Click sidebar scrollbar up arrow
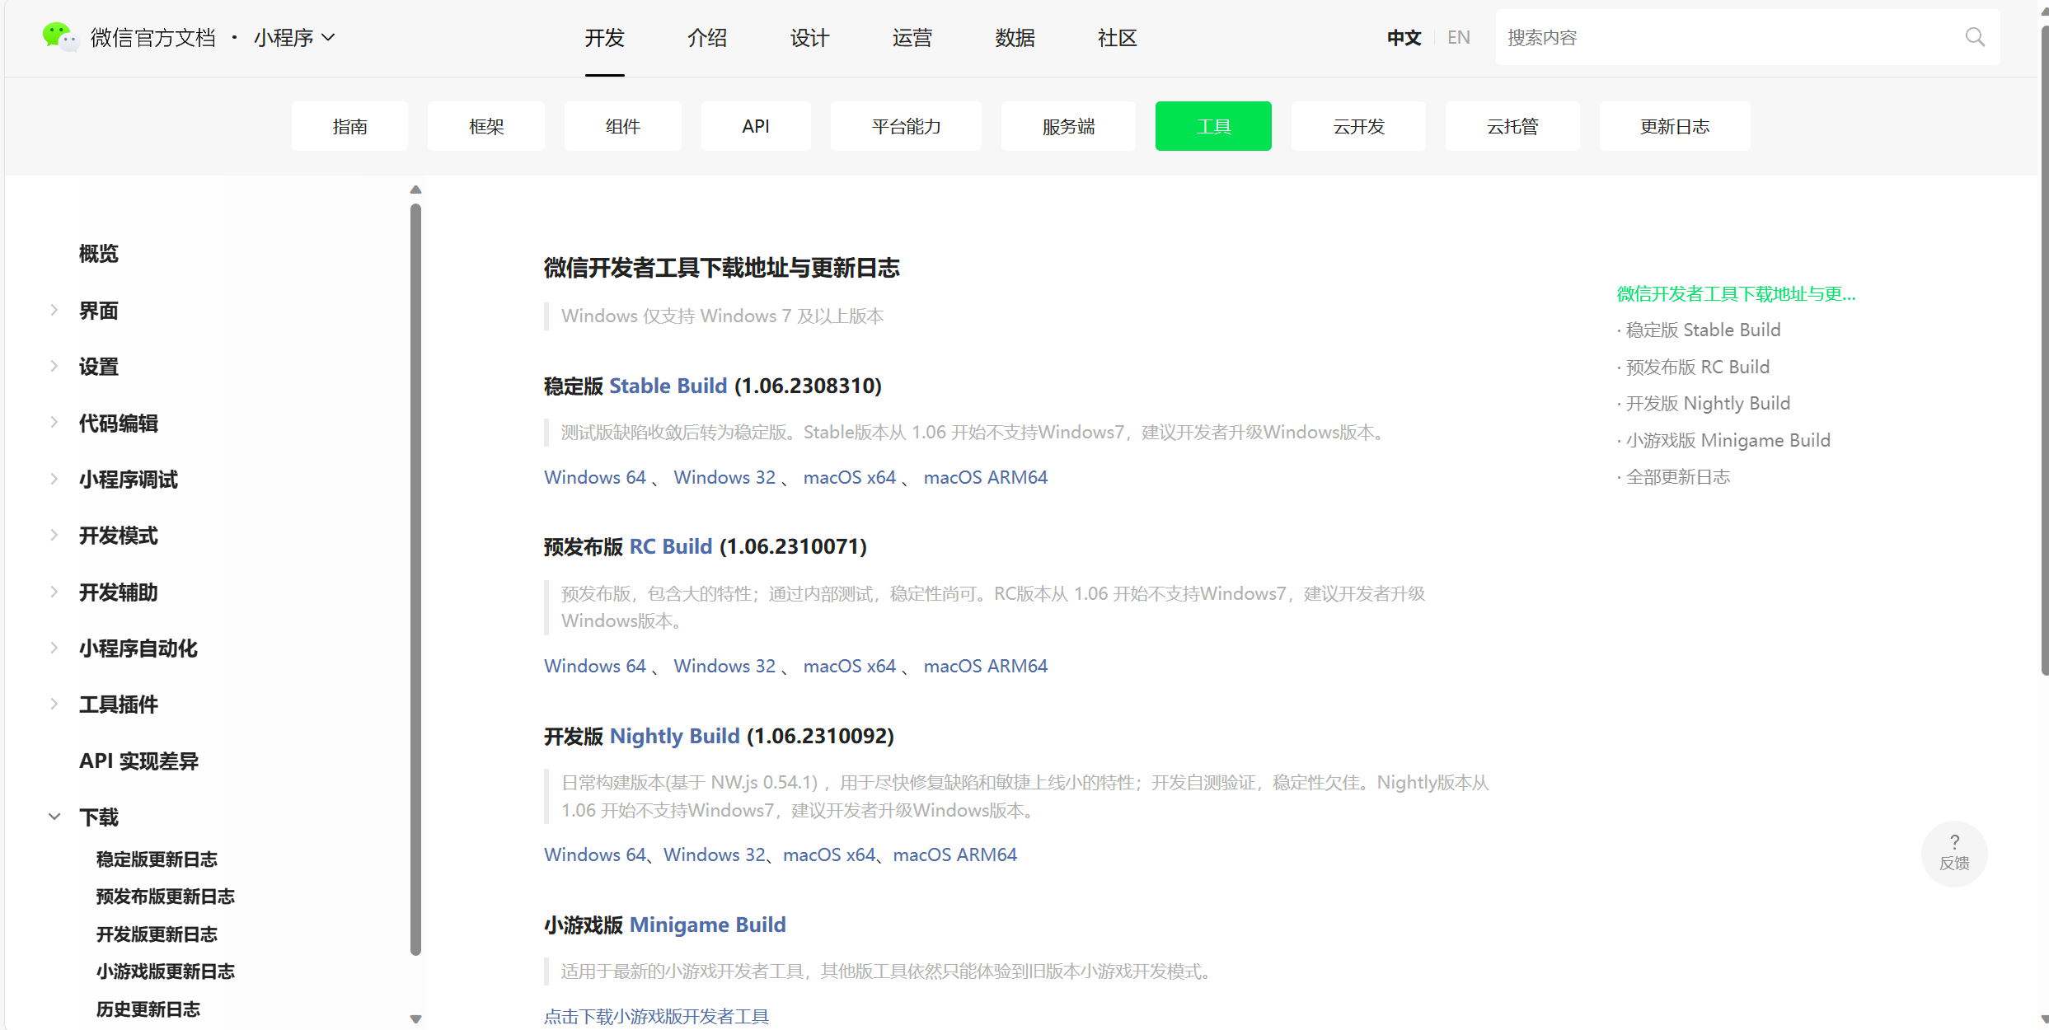This screenshot has width=2049, height=1030. pyautogui.click(x=415, y=190)
